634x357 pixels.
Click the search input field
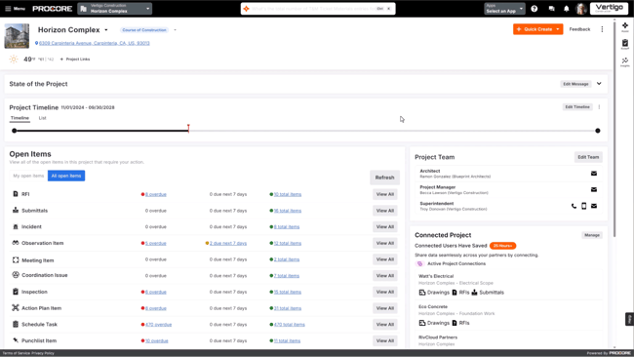tap(317, 9)
